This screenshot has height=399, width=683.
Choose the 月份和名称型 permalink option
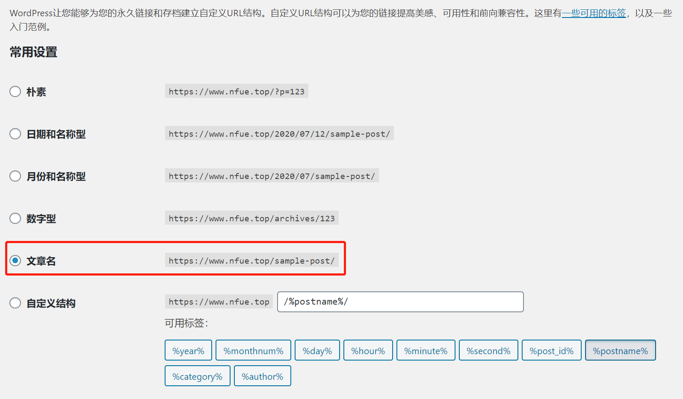click(15, 176)
